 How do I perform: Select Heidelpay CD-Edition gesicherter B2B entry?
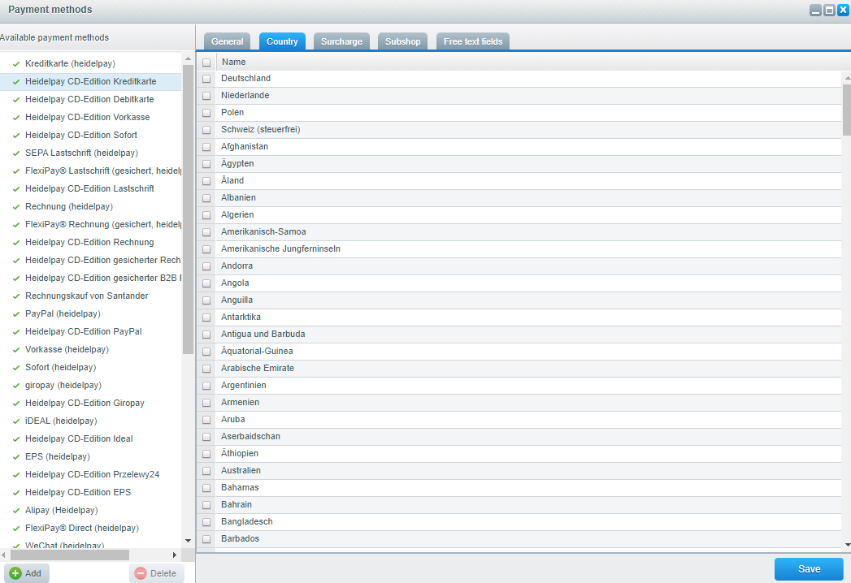pos(91,279)
